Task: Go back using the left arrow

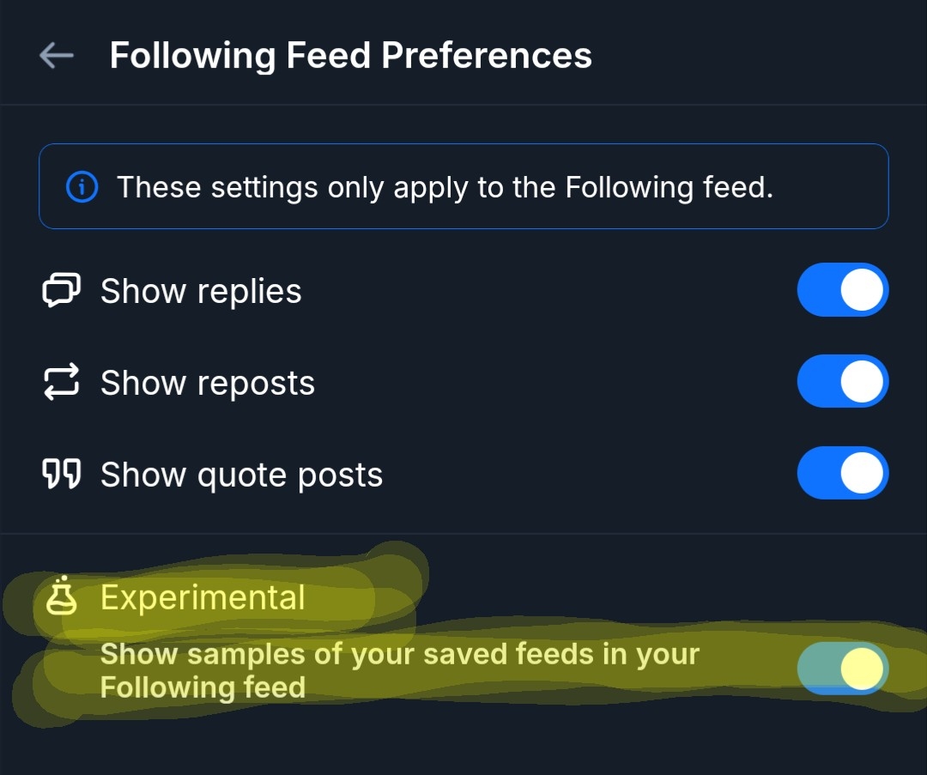Action: point(57,56)
